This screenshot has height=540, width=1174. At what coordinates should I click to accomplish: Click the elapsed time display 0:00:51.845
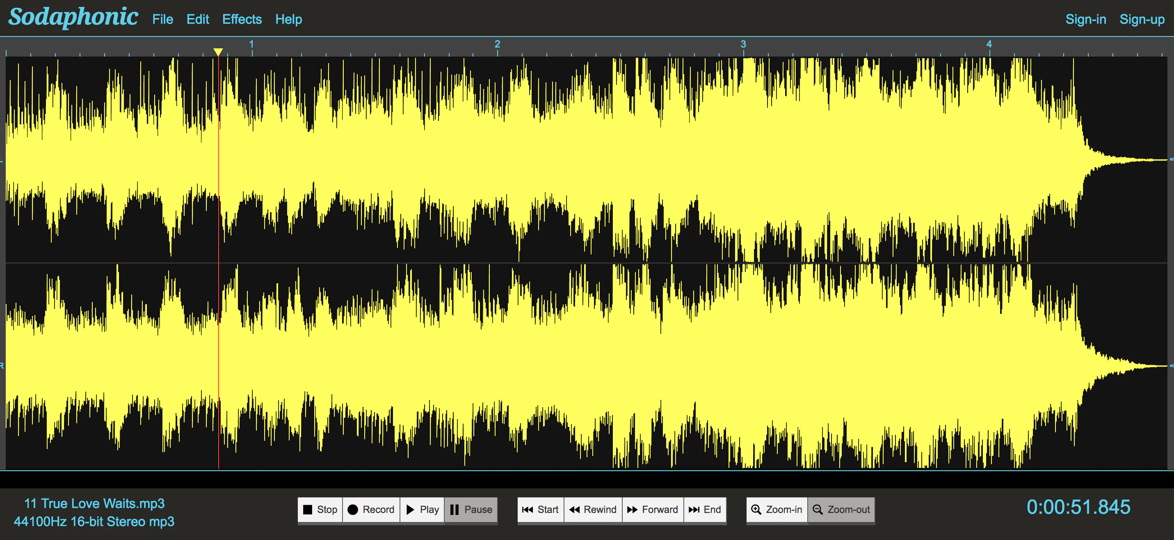tap(1078, 507)
